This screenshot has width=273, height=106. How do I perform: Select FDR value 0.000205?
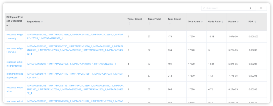pyautogui.click(x=253, y=36)
